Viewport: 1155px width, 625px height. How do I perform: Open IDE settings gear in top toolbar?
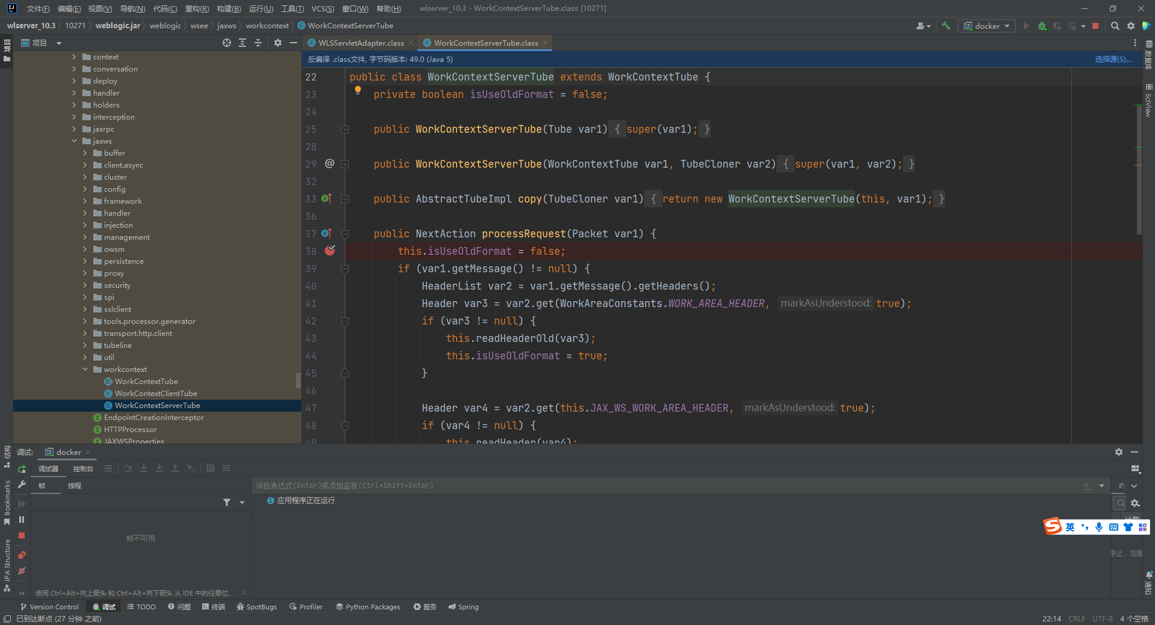1131,26
